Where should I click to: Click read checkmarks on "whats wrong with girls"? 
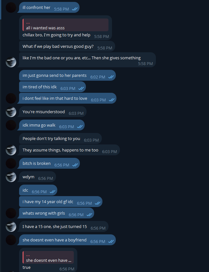pyautogui.click(x=89, y=215)
